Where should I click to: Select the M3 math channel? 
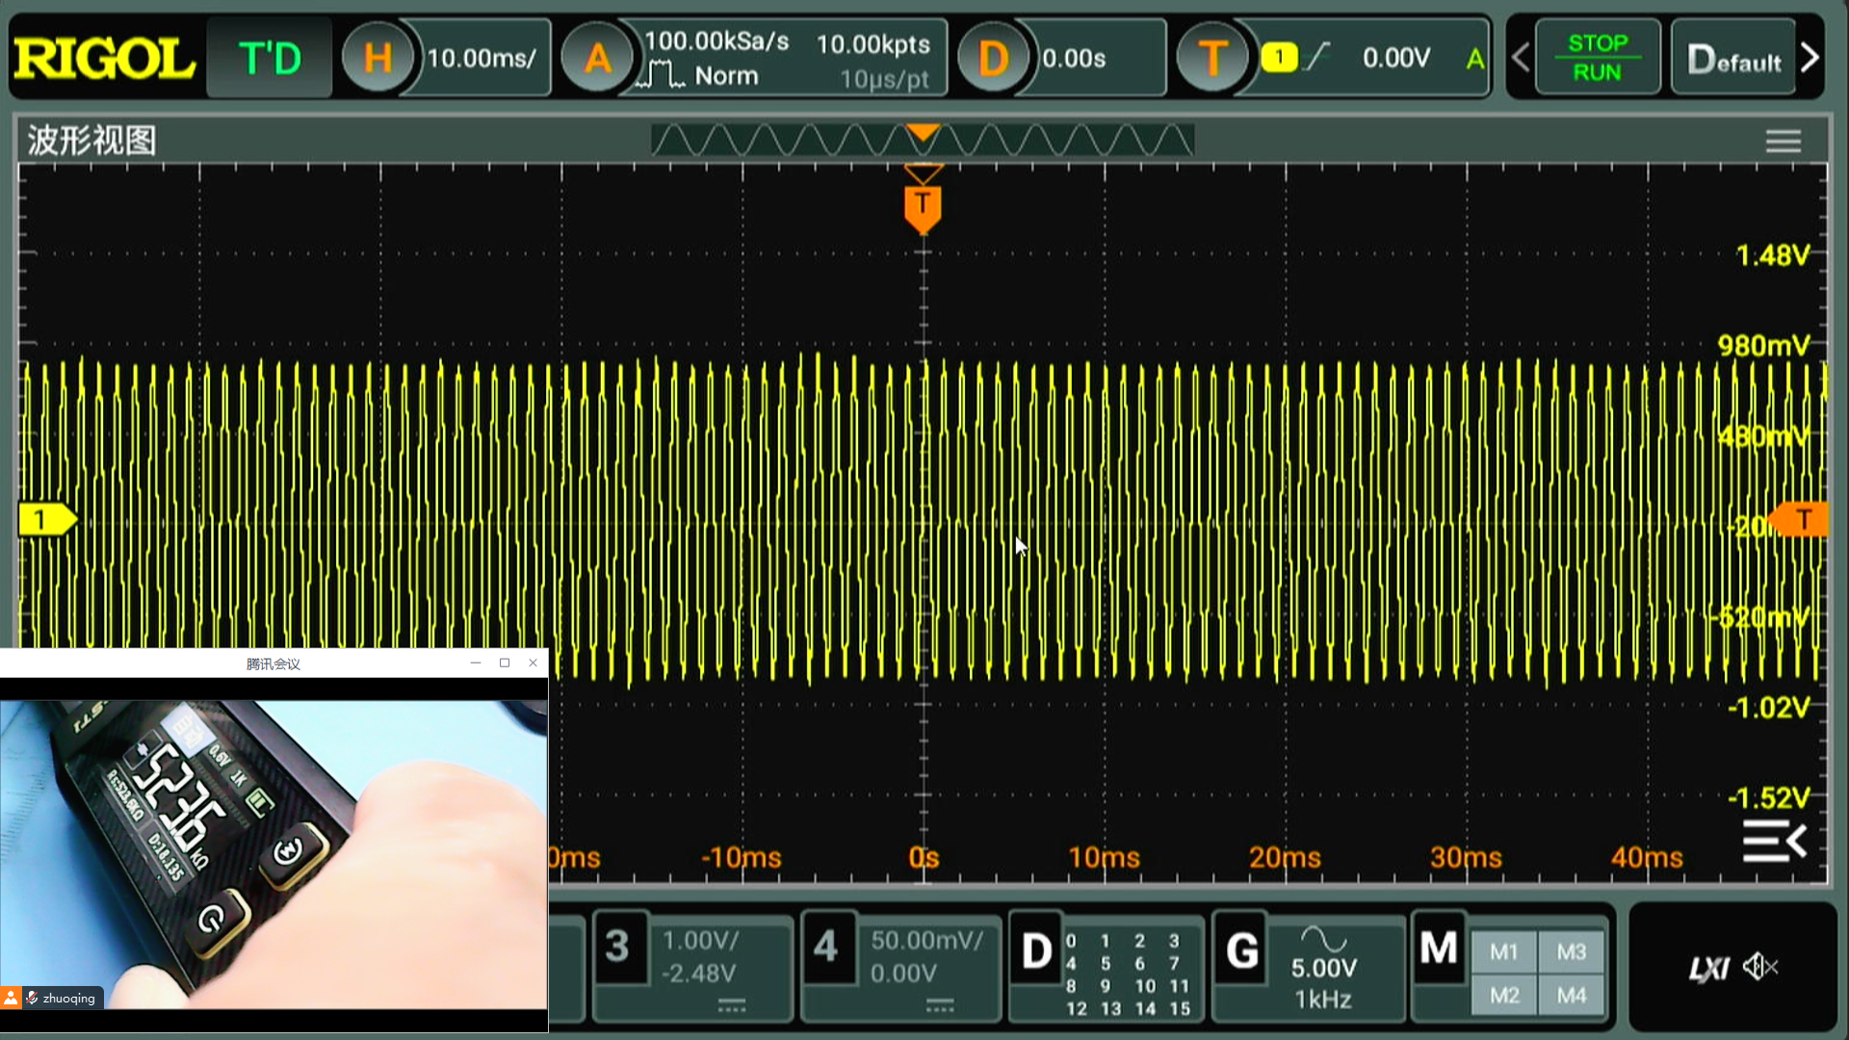click(x=1571, y=952)
